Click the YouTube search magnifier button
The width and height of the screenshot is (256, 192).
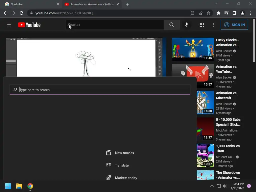[x=171, y=25]
